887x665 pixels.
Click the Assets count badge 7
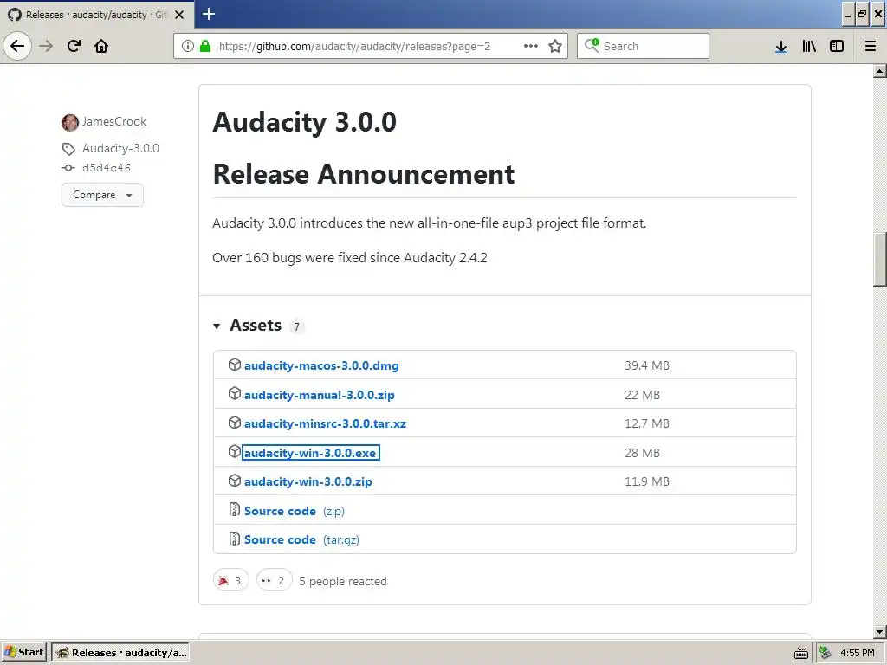(296, 326)
